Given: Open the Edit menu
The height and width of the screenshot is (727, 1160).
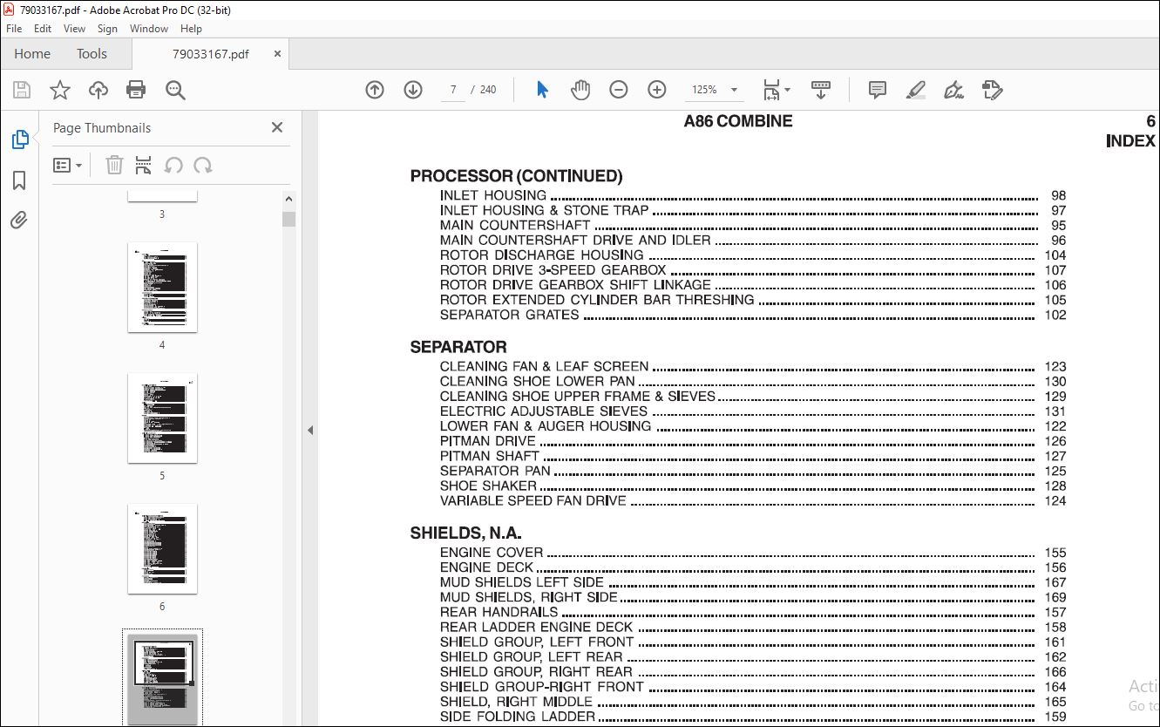Looking at the screenshot, I should (43, 29).
